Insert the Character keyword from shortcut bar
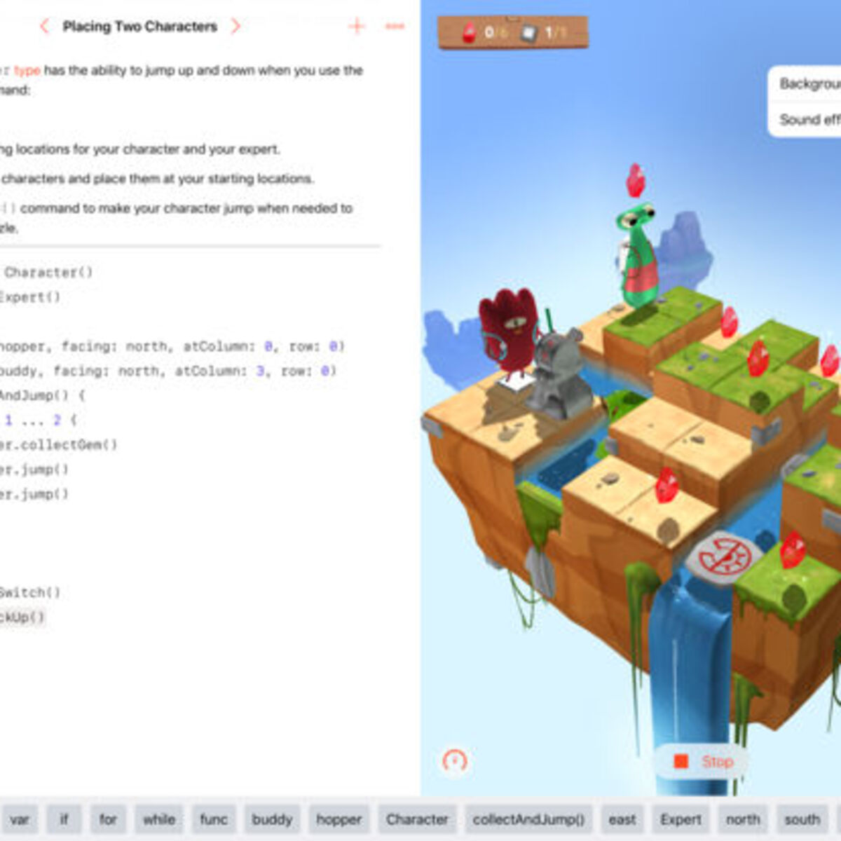This screenshot has width=841, height=841. coord(418,819)
